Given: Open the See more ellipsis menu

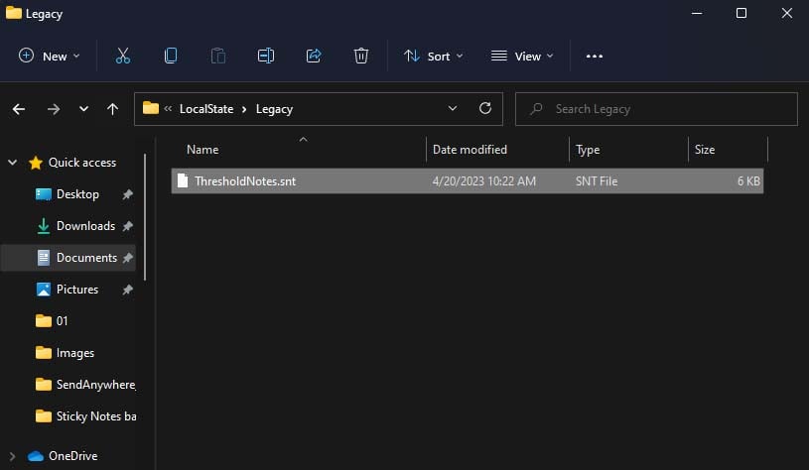Looking at the screenshot, I should (x=595, y=57).
